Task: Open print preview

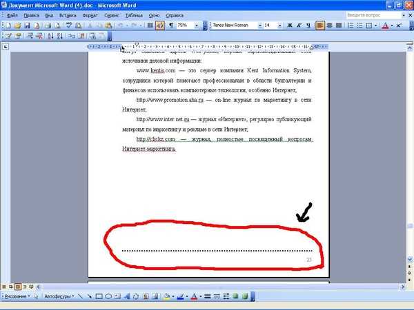Action: click(57, 25)
